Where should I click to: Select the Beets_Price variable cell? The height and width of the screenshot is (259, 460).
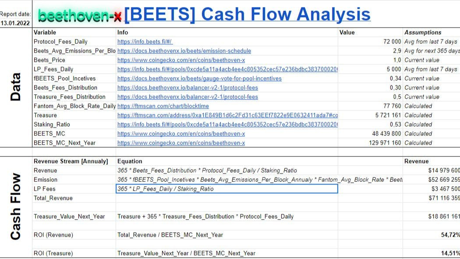[74, 60]
